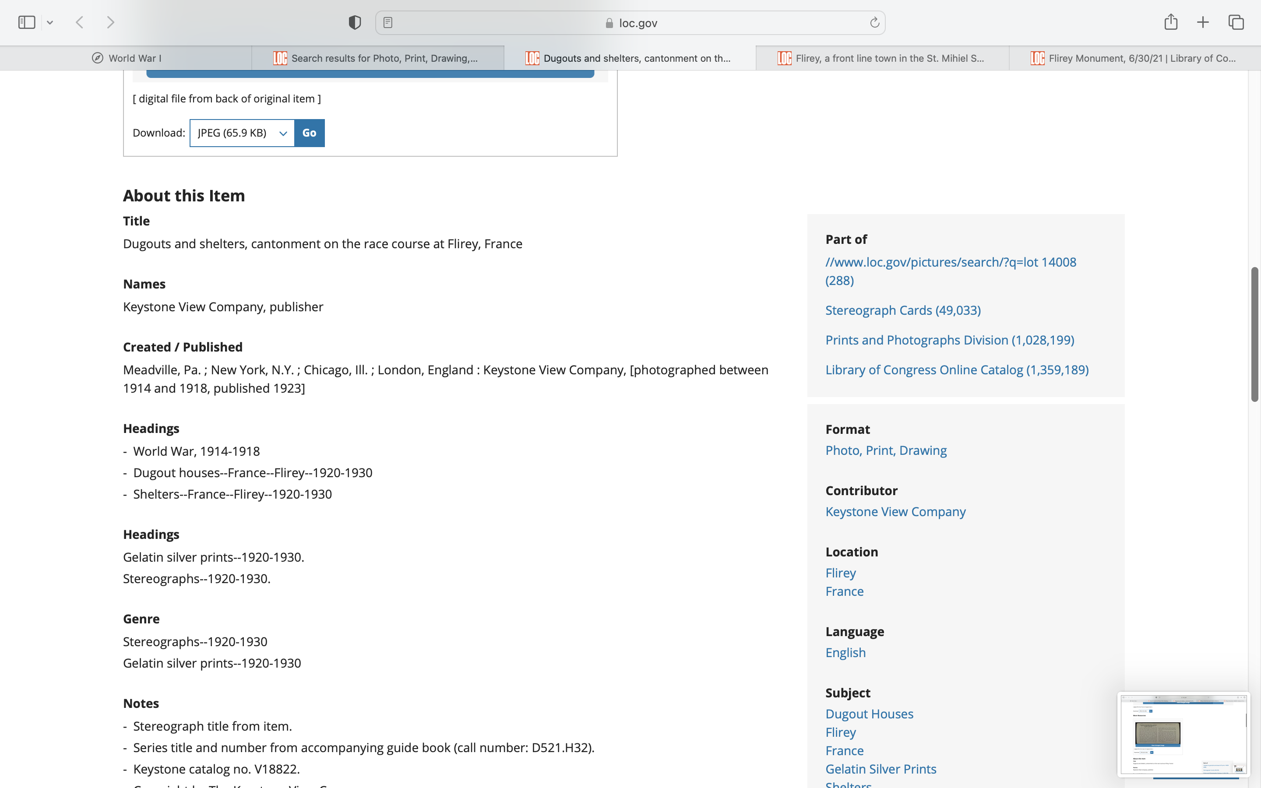
Task: Open the Stereograph Cards collection link
Action: 902,310
